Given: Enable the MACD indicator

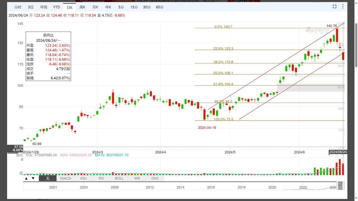Looking at the screenshot, I should point(65,178).
